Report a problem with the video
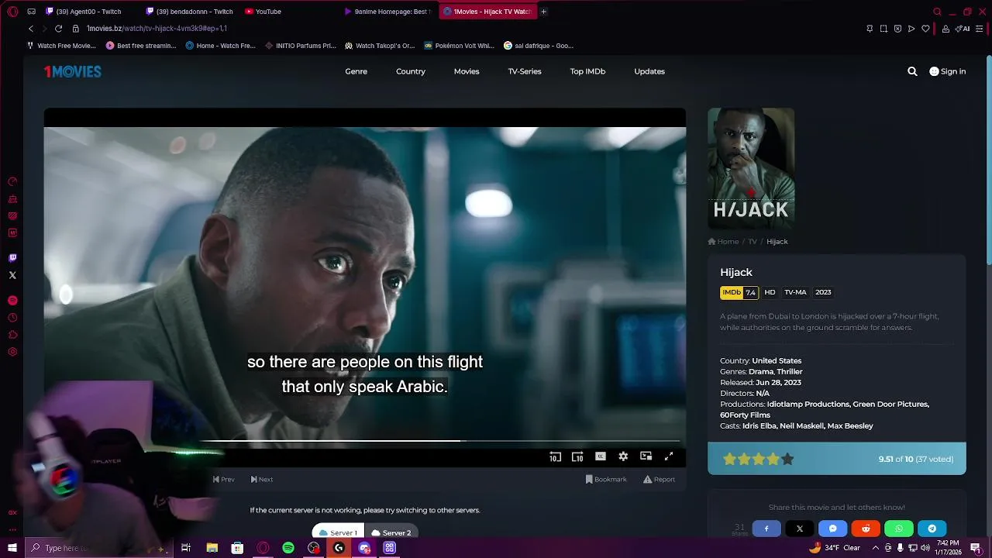The width and height of the screenshot is (992, 558). point(659,479)
